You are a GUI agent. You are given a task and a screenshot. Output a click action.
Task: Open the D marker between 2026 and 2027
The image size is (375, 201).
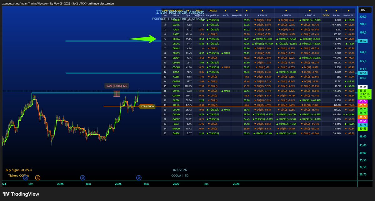pyautogui.click(x=139, y=178)
